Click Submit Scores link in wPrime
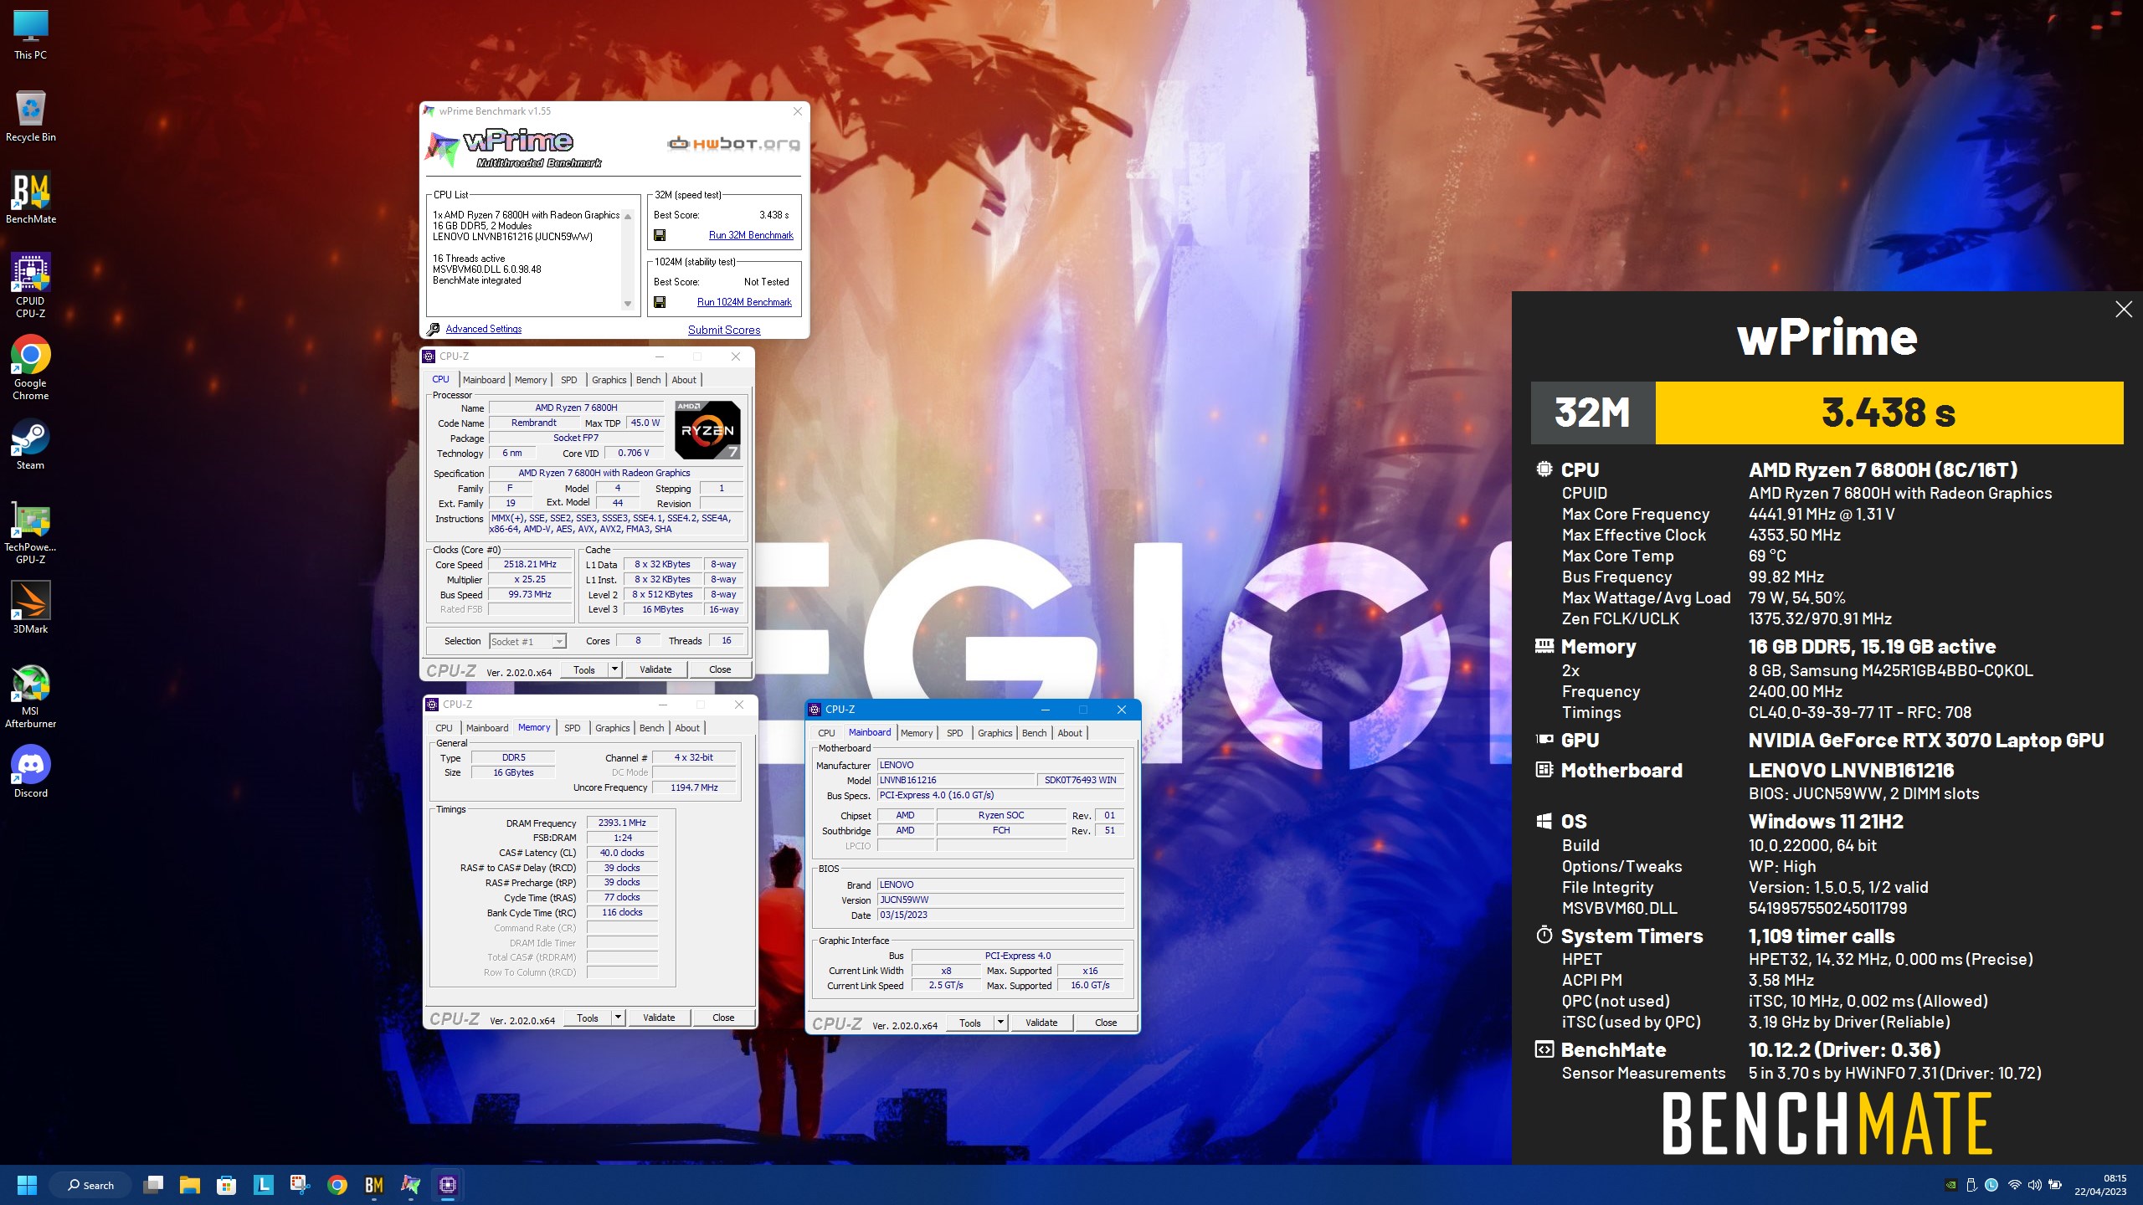 tap(724, 331)
